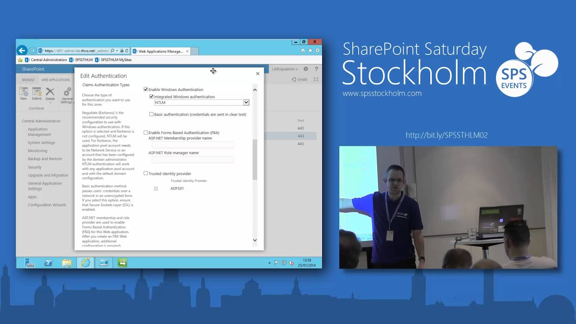
Task: Open the SharePoint help question mark
Action: tap(316, 69)
